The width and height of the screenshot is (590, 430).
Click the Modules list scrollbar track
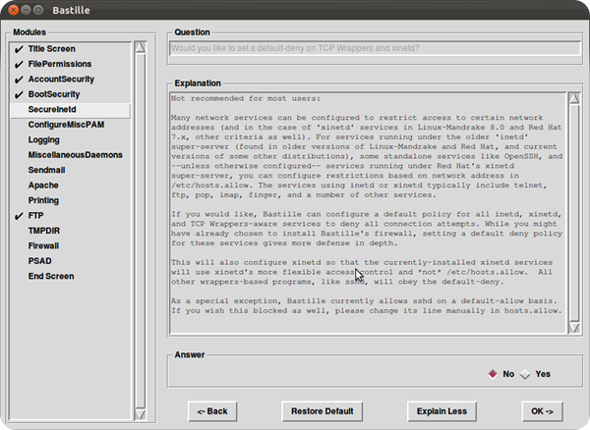140,231
